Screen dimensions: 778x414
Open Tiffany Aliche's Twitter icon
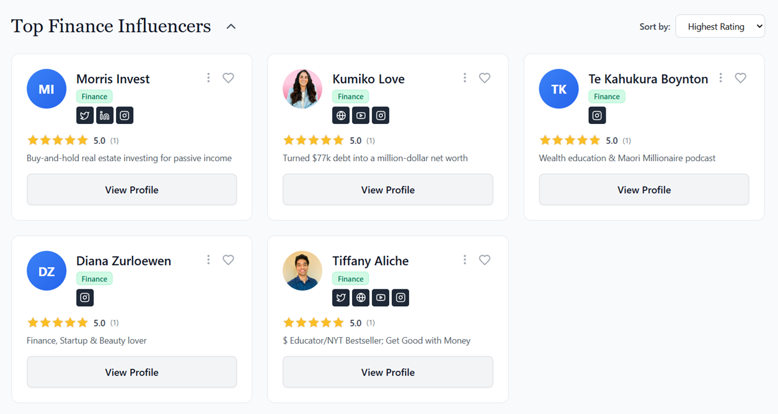(341, 297)
